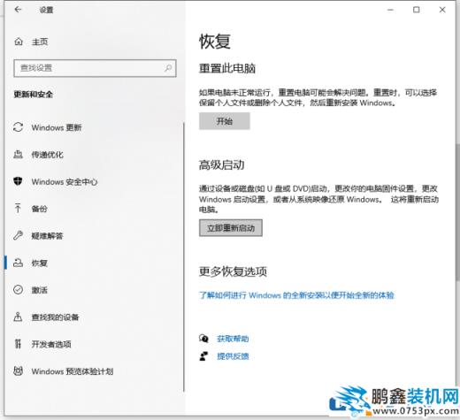Click the 开发者选项 tools icon

18,344
